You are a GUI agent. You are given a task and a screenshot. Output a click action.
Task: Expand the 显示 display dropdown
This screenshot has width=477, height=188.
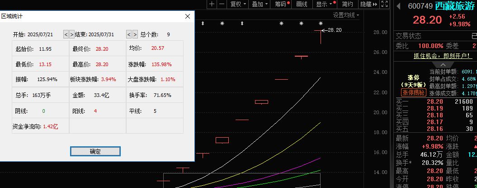[x=325, y=4]
